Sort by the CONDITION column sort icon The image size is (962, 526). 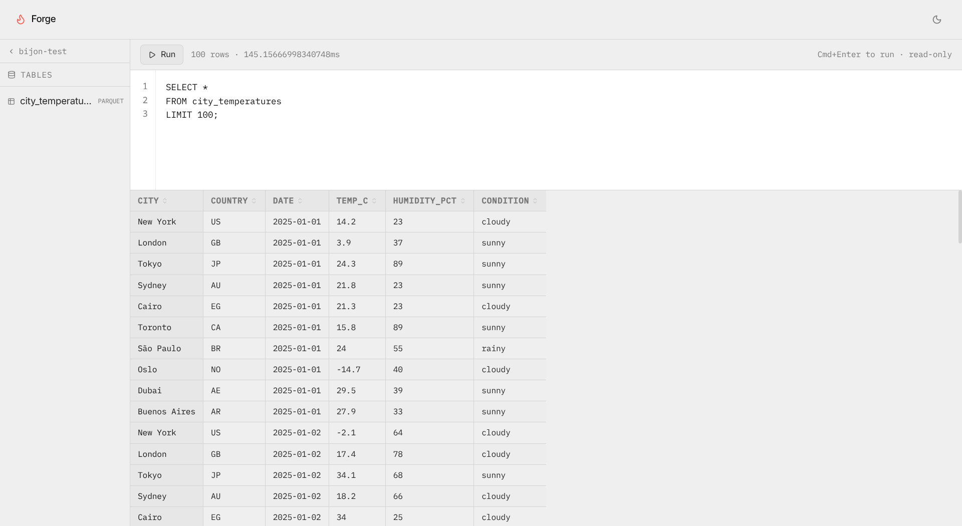(535, 201)
